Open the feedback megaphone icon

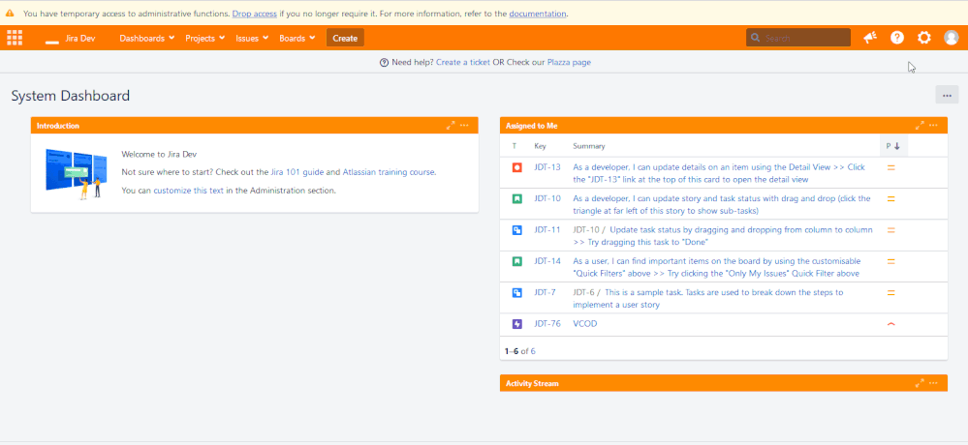tap(870, 38)
